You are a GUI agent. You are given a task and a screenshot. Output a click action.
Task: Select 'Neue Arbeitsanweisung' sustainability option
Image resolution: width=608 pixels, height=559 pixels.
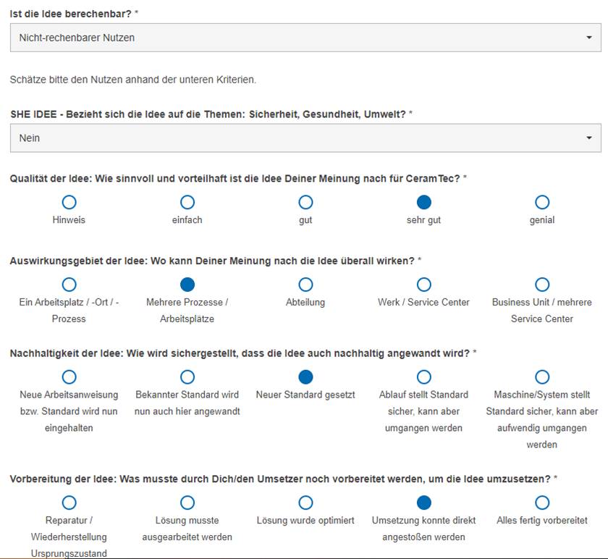pyautogui.click(x=69, y=377)
